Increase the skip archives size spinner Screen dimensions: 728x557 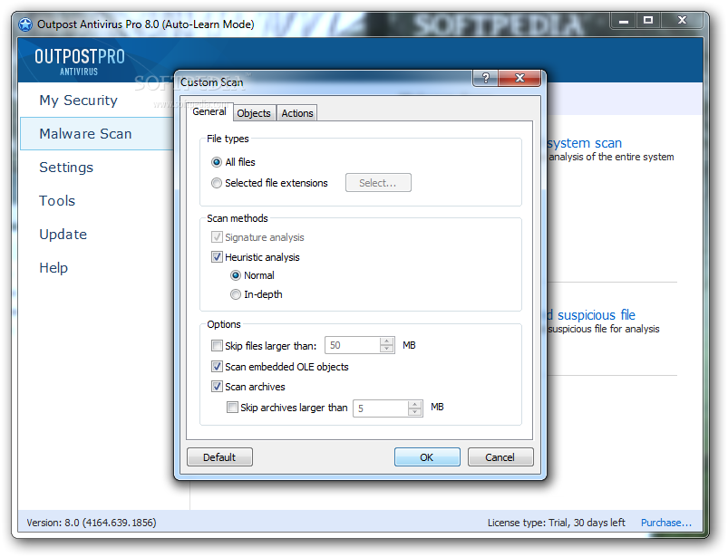pyautogui.click(x=414, y=405)
